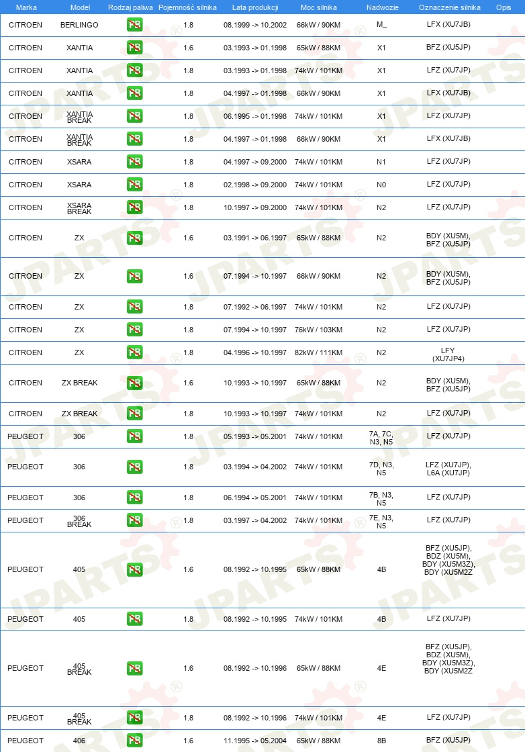The height and width of the screenshot is (752, 525).
Task: Click the 05.1993 -> 05.2001 date range
Action: tap(255, 436)
